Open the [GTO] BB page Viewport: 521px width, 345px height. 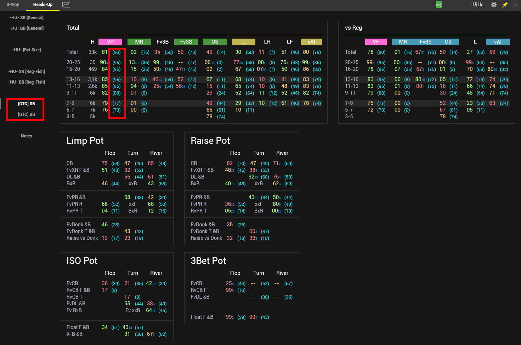click(27, 114)
